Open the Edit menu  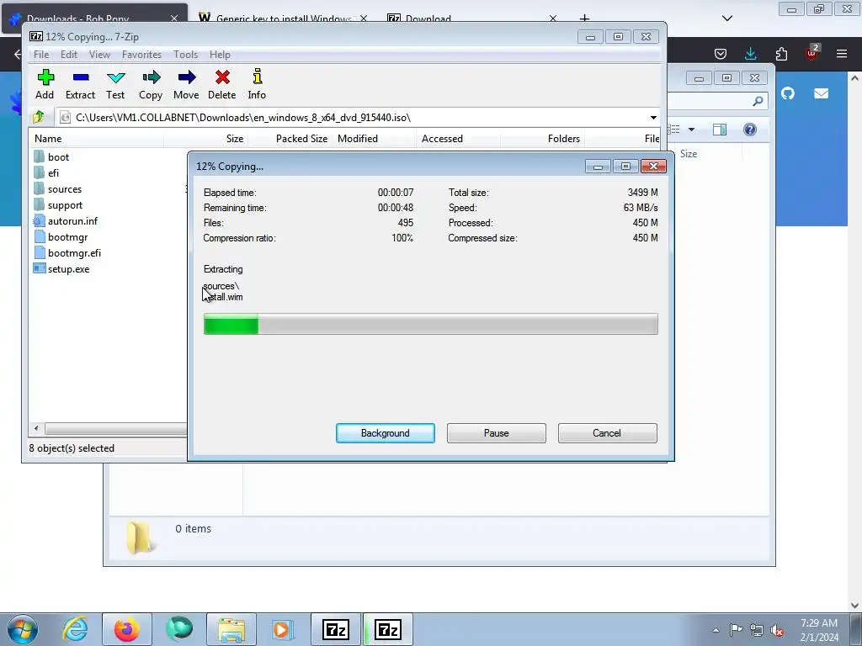pos(69,55)
